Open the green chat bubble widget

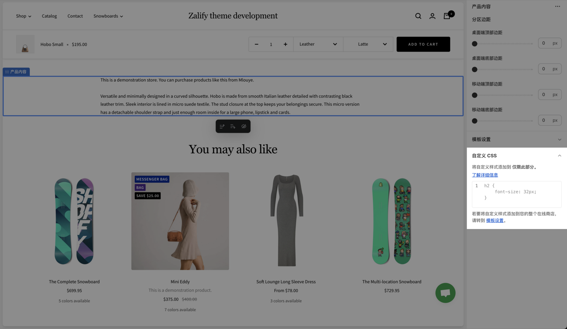[x=445, y=293]
